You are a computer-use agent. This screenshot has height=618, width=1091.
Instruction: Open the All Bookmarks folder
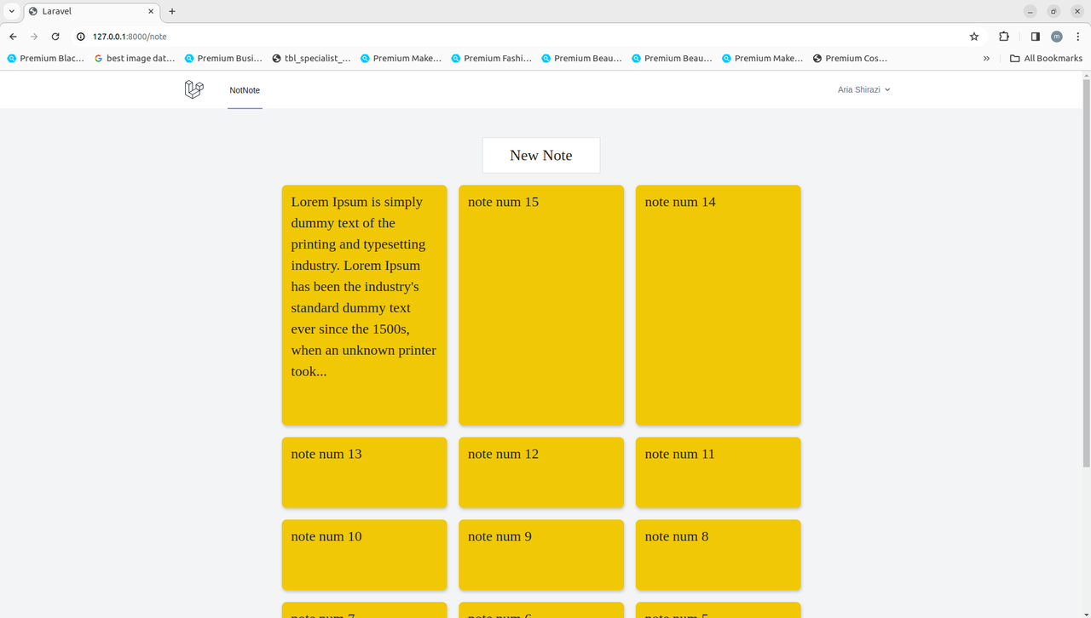pyautogui.click(x=1046, y=59)
